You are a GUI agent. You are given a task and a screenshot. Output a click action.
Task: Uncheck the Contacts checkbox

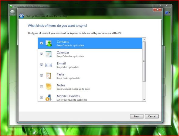[x=42, y=43]
